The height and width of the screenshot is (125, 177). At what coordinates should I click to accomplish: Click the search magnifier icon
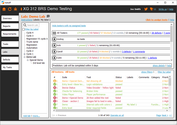pos(25,25)
